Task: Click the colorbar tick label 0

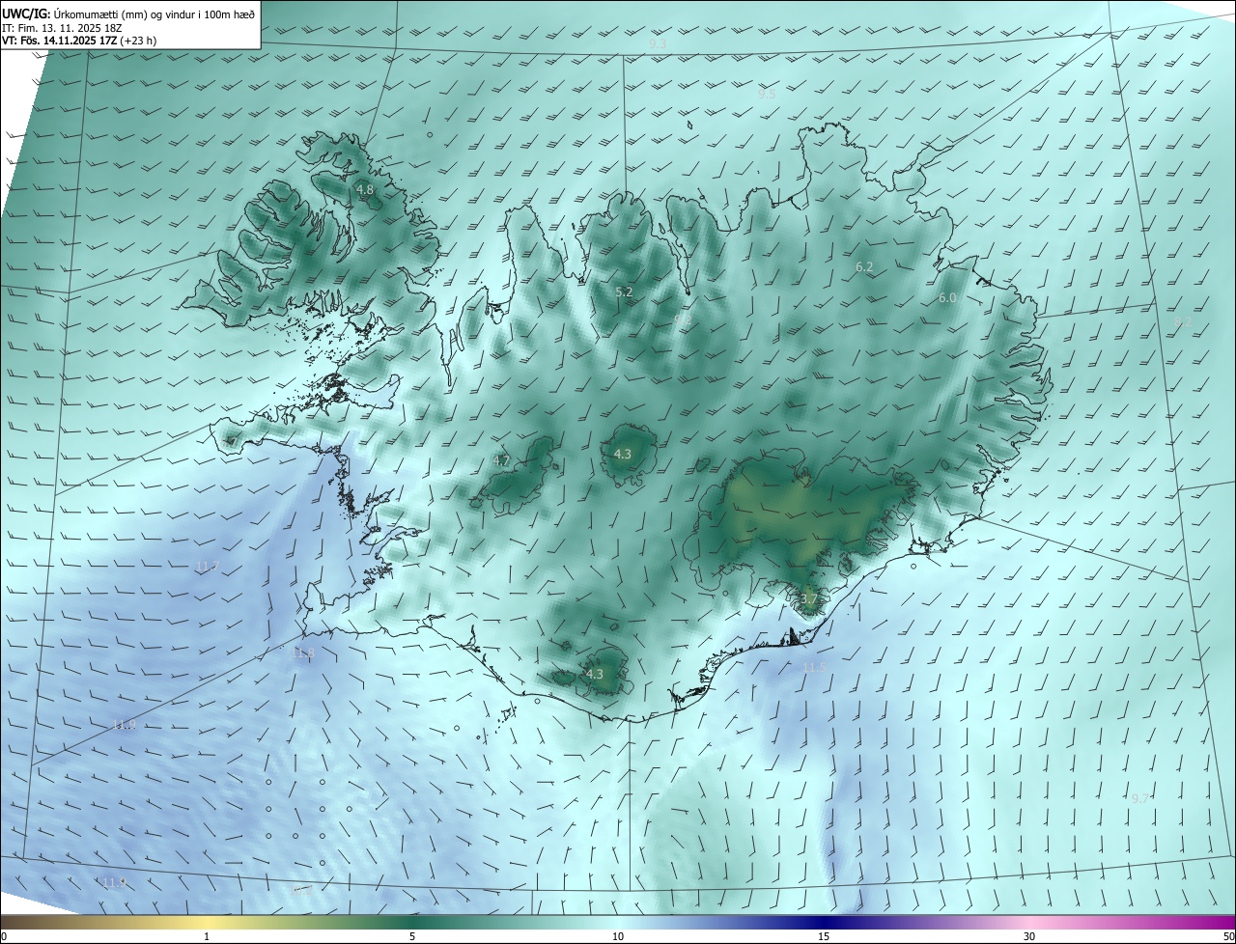Action: (4, 936)
